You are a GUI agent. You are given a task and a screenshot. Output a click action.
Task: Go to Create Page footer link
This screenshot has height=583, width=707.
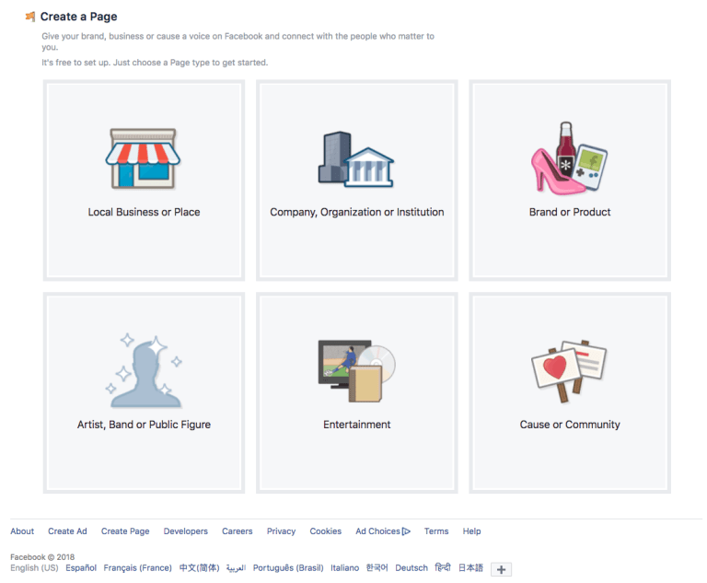[x=125, y=531]
